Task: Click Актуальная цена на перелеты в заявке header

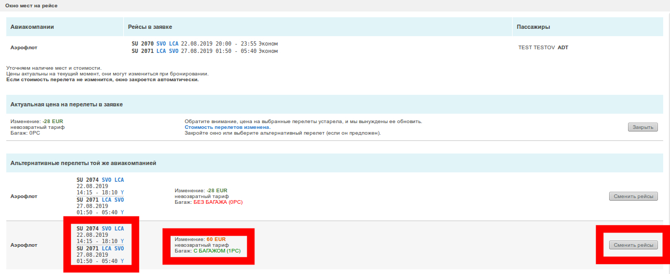Action: tap(67, 104)
